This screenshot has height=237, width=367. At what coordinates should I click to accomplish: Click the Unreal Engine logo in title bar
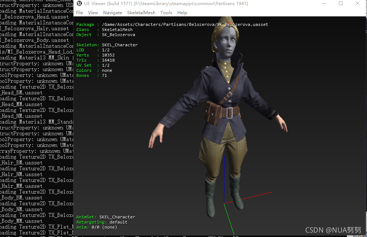coord(79,4)
